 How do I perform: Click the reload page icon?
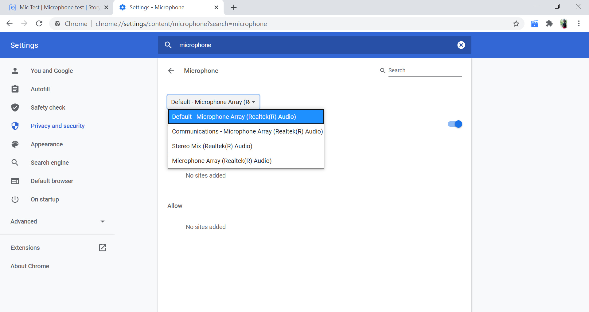pos(39,24)
